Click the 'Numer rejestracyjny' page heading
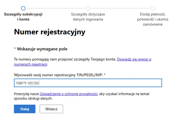The image size is (184, 122). tap(50, 32)
